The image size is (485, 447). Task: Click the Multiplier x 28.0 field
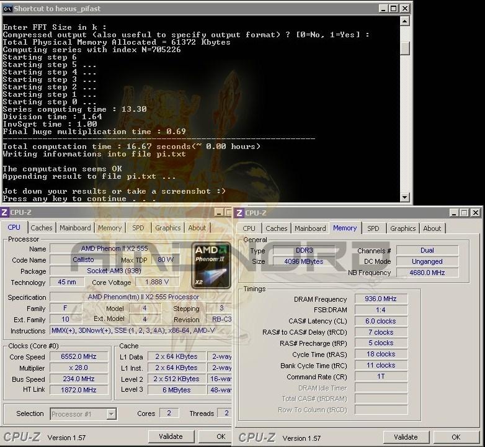79,368
